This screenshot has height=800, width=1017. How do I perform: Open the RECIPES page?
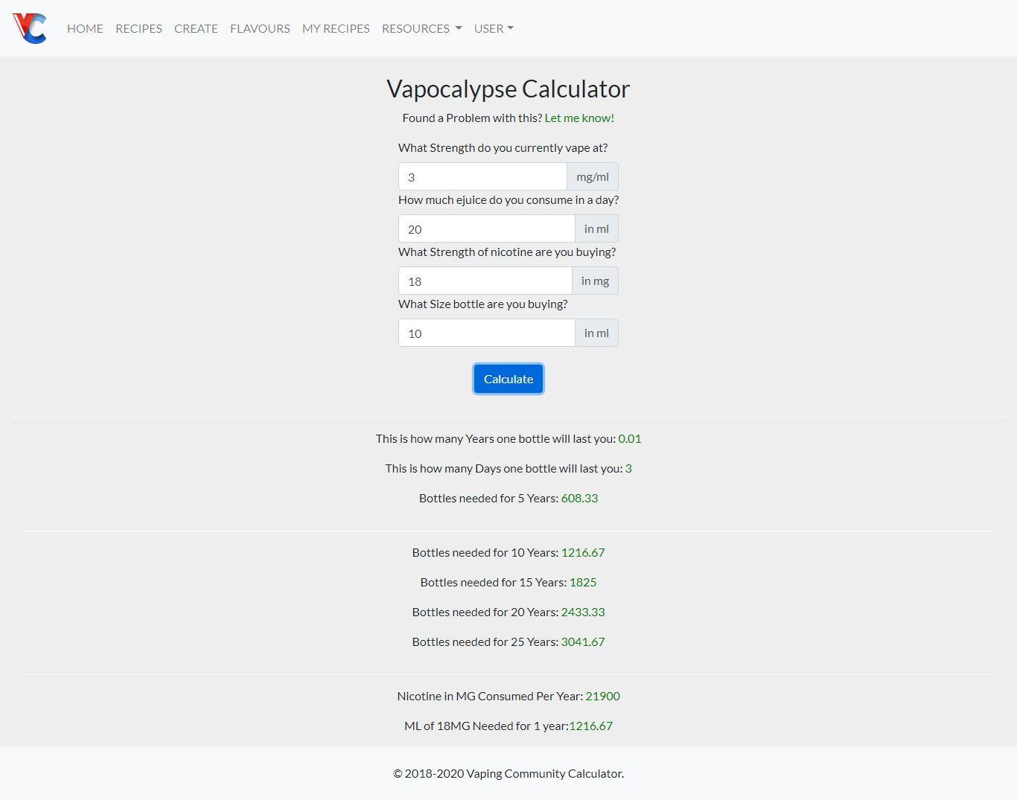pos(138,28)
